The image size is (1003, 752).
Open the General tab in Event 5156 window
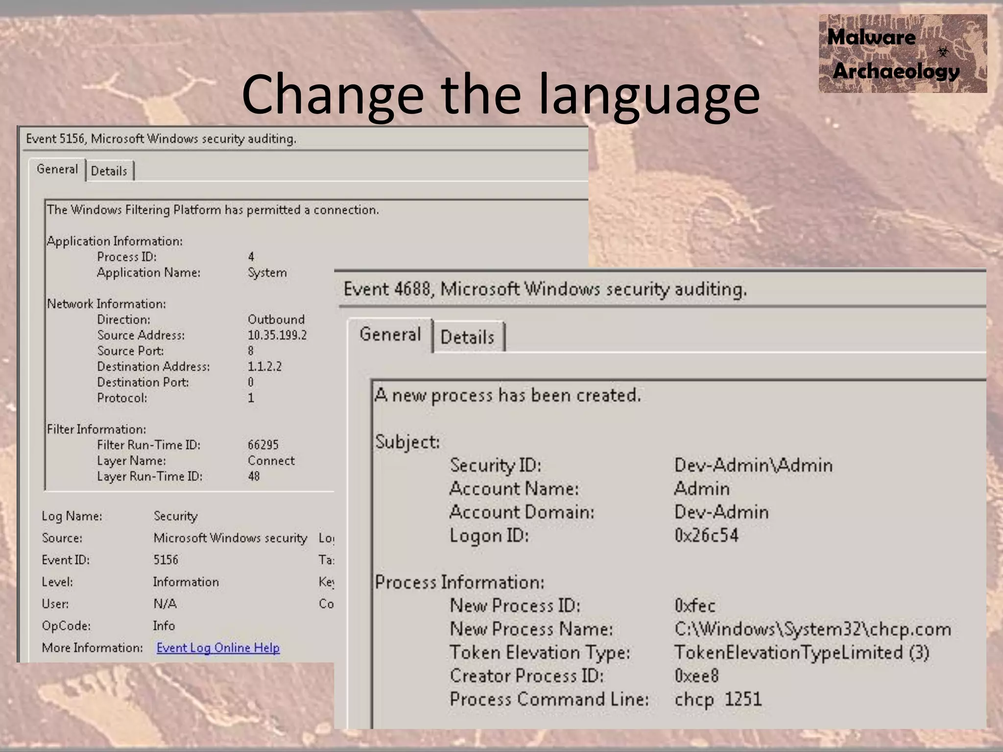57,169
